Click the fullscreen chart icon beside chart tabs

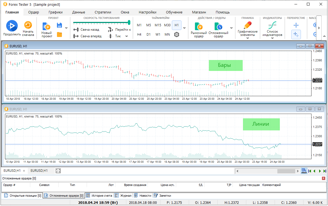click(58, 171)
